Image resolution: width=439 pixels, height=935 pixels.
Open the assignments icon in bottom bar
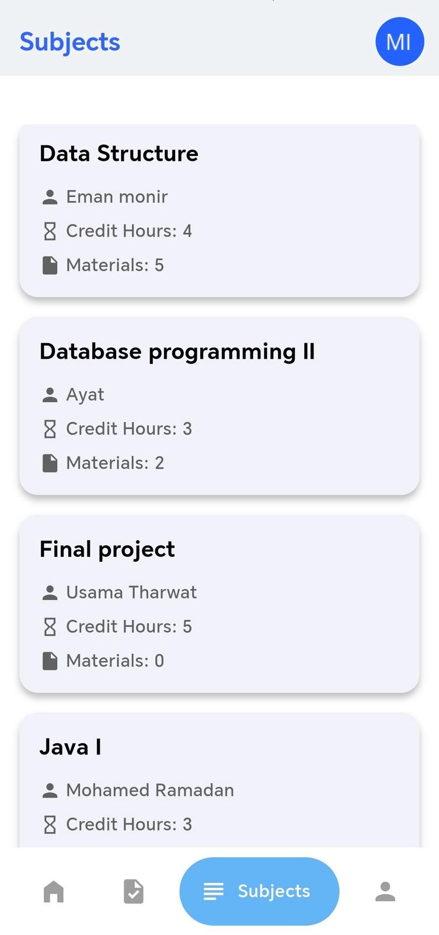click(133, 891)
